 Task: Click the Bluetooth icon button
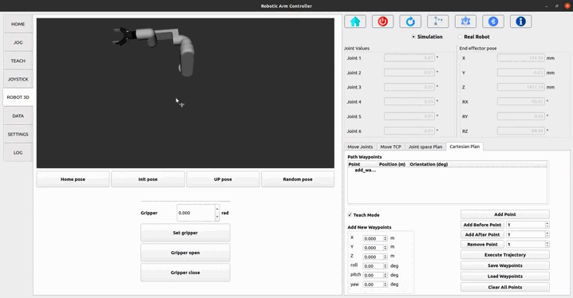(493, 22)
